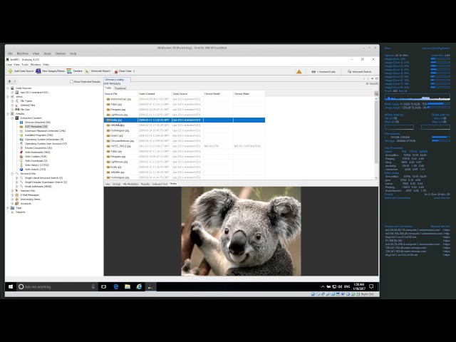Toggle the Show Rejected Results checkbox
The height and width of the screenshot is (342, 456).
coord(71,82)
